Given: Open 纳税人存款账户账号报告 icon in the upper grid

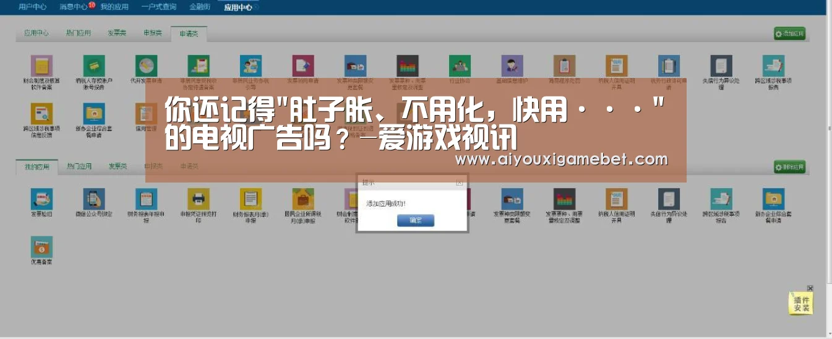Looking at the screenshot, I should (94, 66).
